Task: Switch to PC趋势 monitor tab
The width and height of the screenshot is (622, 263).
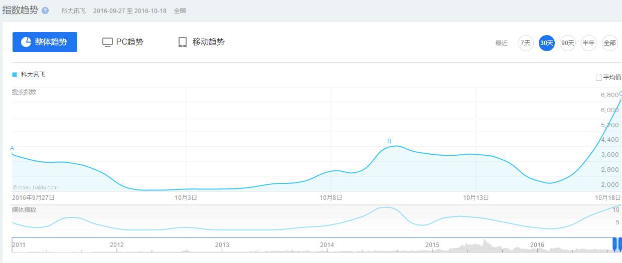Action: point(123,42)
